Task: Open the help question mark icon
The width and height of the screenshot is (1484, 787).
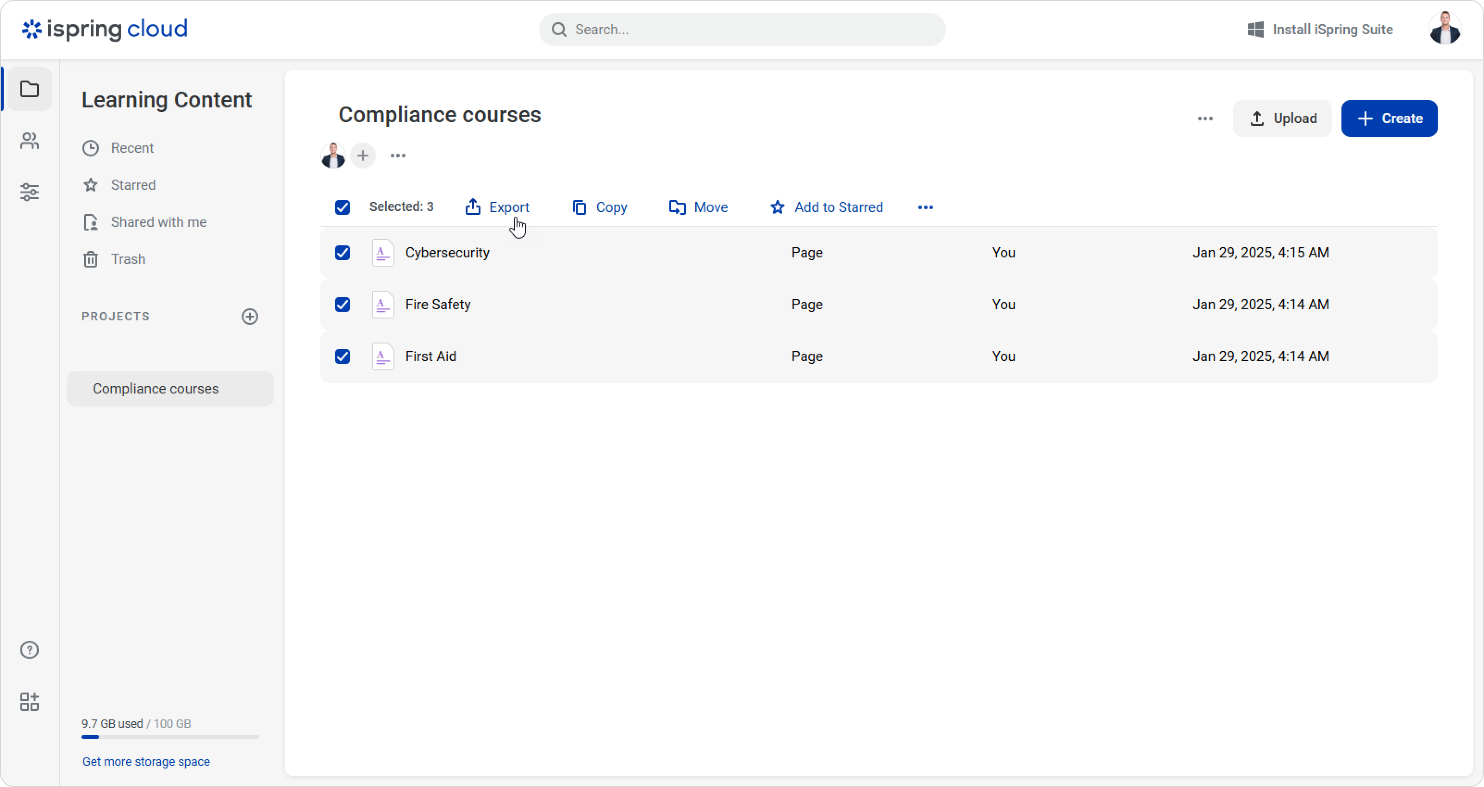Action: 29,650
